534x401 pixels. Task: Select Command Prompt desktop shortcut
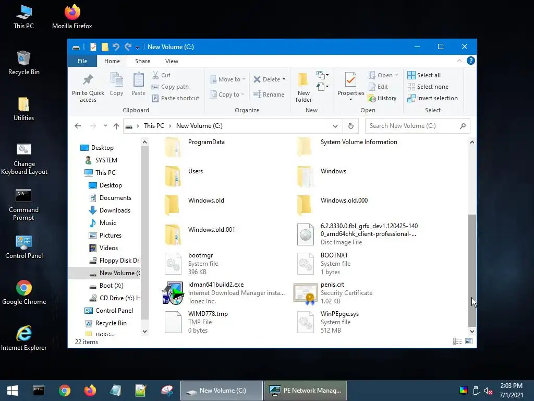tap(23, 205)
